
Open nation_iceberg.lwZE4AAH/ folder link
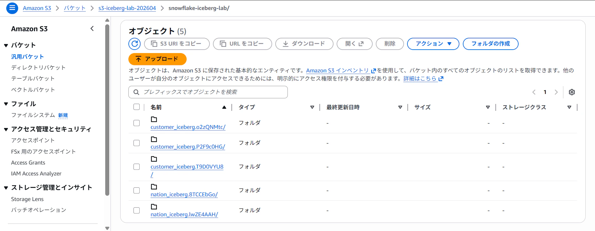(184, 214)
